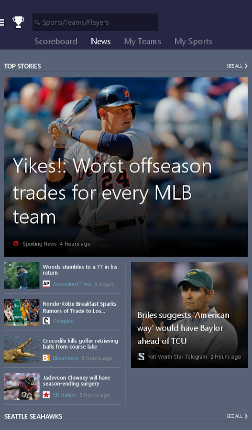This screenshot has height=430, width=252.
Task: Open the Worst offseason trades MLB story
Action: [126, 167]
